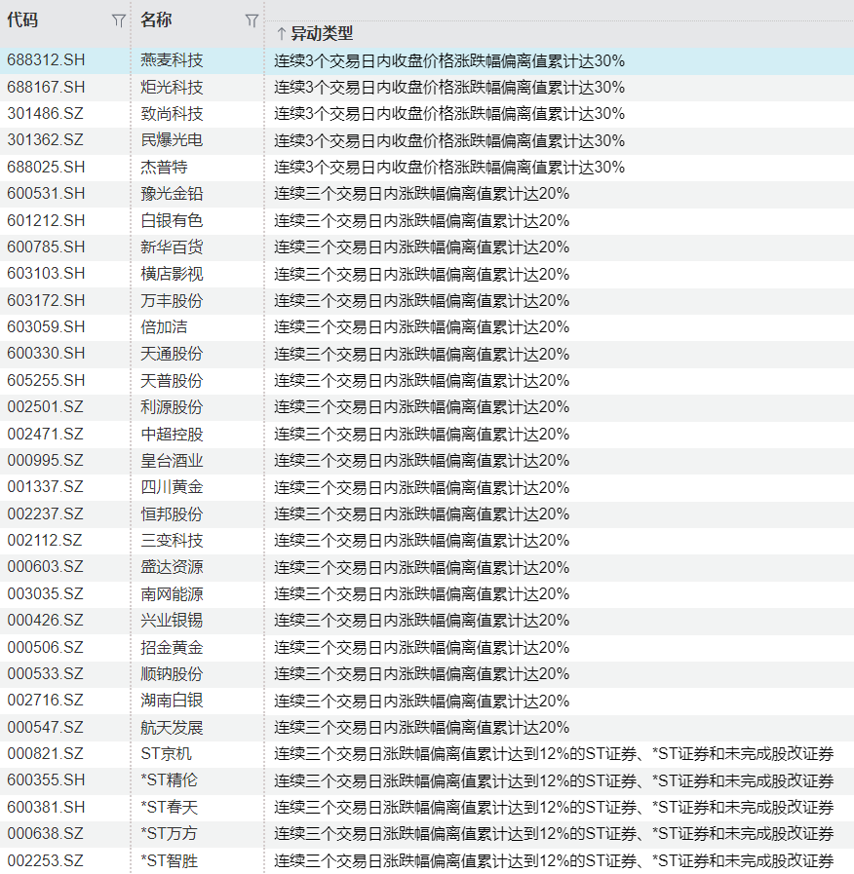Open the 横店影视 stock entry
The image size is (854, 874).
(x=172, y=274)
